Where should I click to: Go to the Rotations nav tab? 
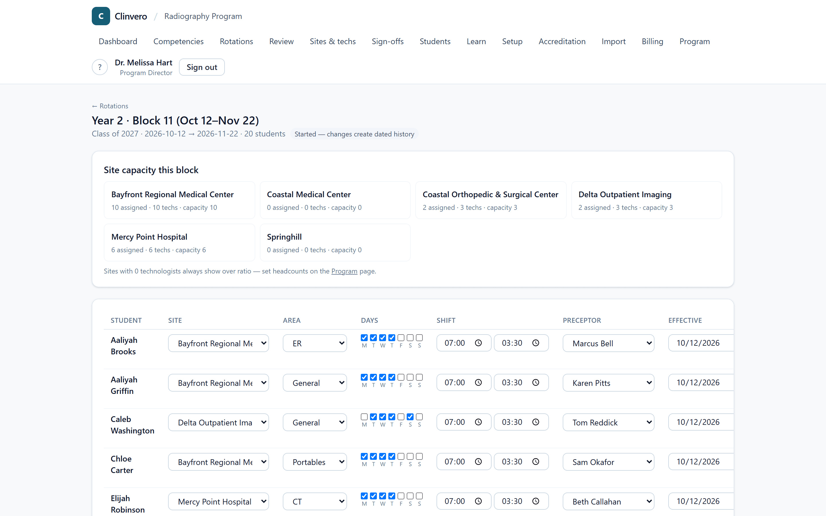(x=236, y=41)
